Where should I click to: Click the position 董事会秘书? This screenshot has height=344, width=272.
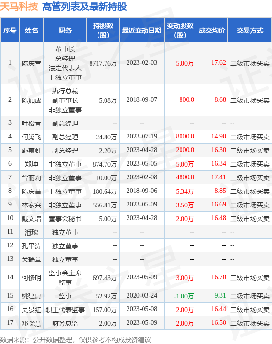pos(65,219)
